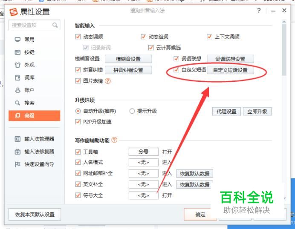Open 工具箱 hotkey selector showing 分号
Viewport: 295px width, 229px height.
pyautogui.click(x=144, y=152)
